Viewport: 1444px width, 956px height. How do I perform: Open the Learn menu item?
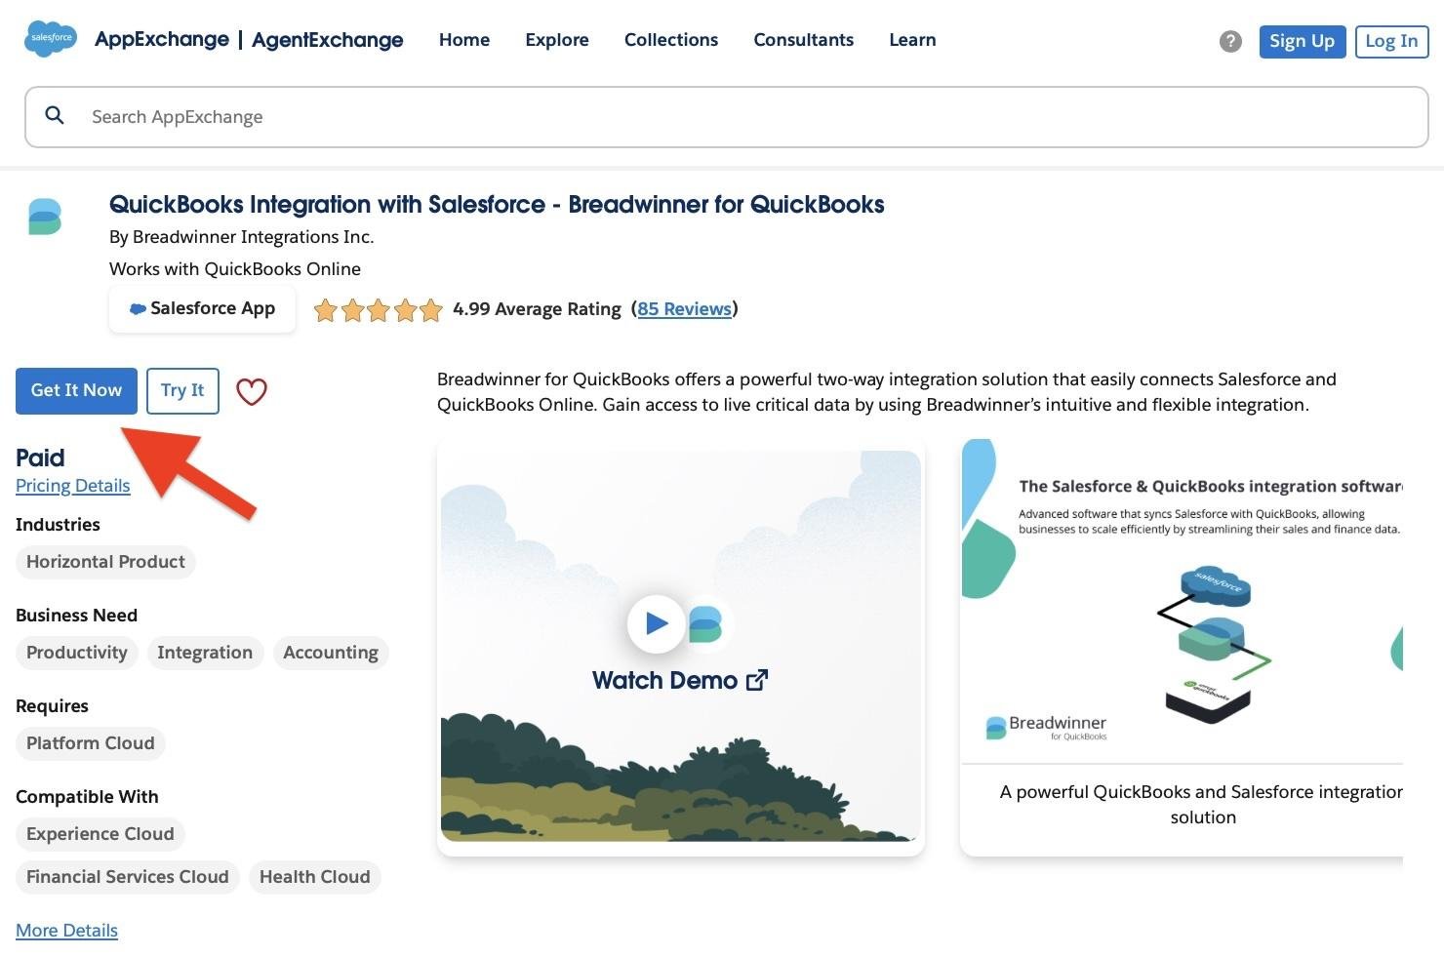pyautogui.click(x=911, y=40)
